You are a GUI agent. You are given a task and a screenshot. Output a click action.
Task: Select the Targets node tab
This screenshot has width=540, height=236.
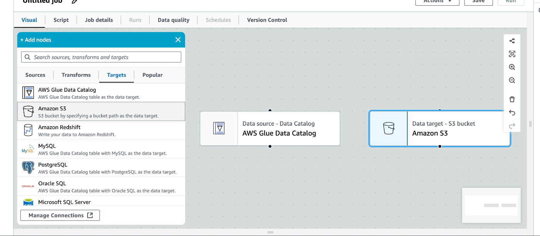pyautogui.click(x=116, y=75)
